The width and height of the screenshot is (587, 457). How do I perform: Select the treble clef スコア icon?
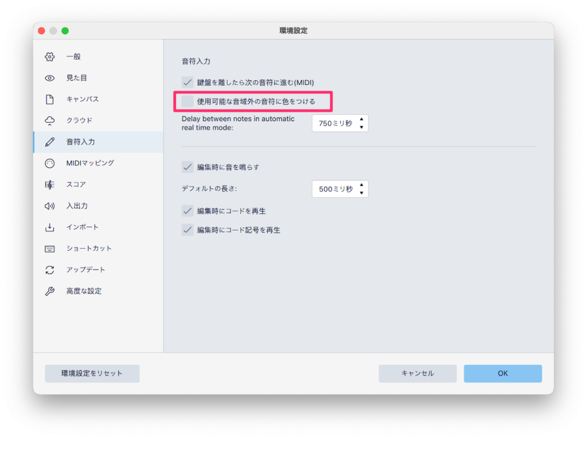(x=50, y=185)
